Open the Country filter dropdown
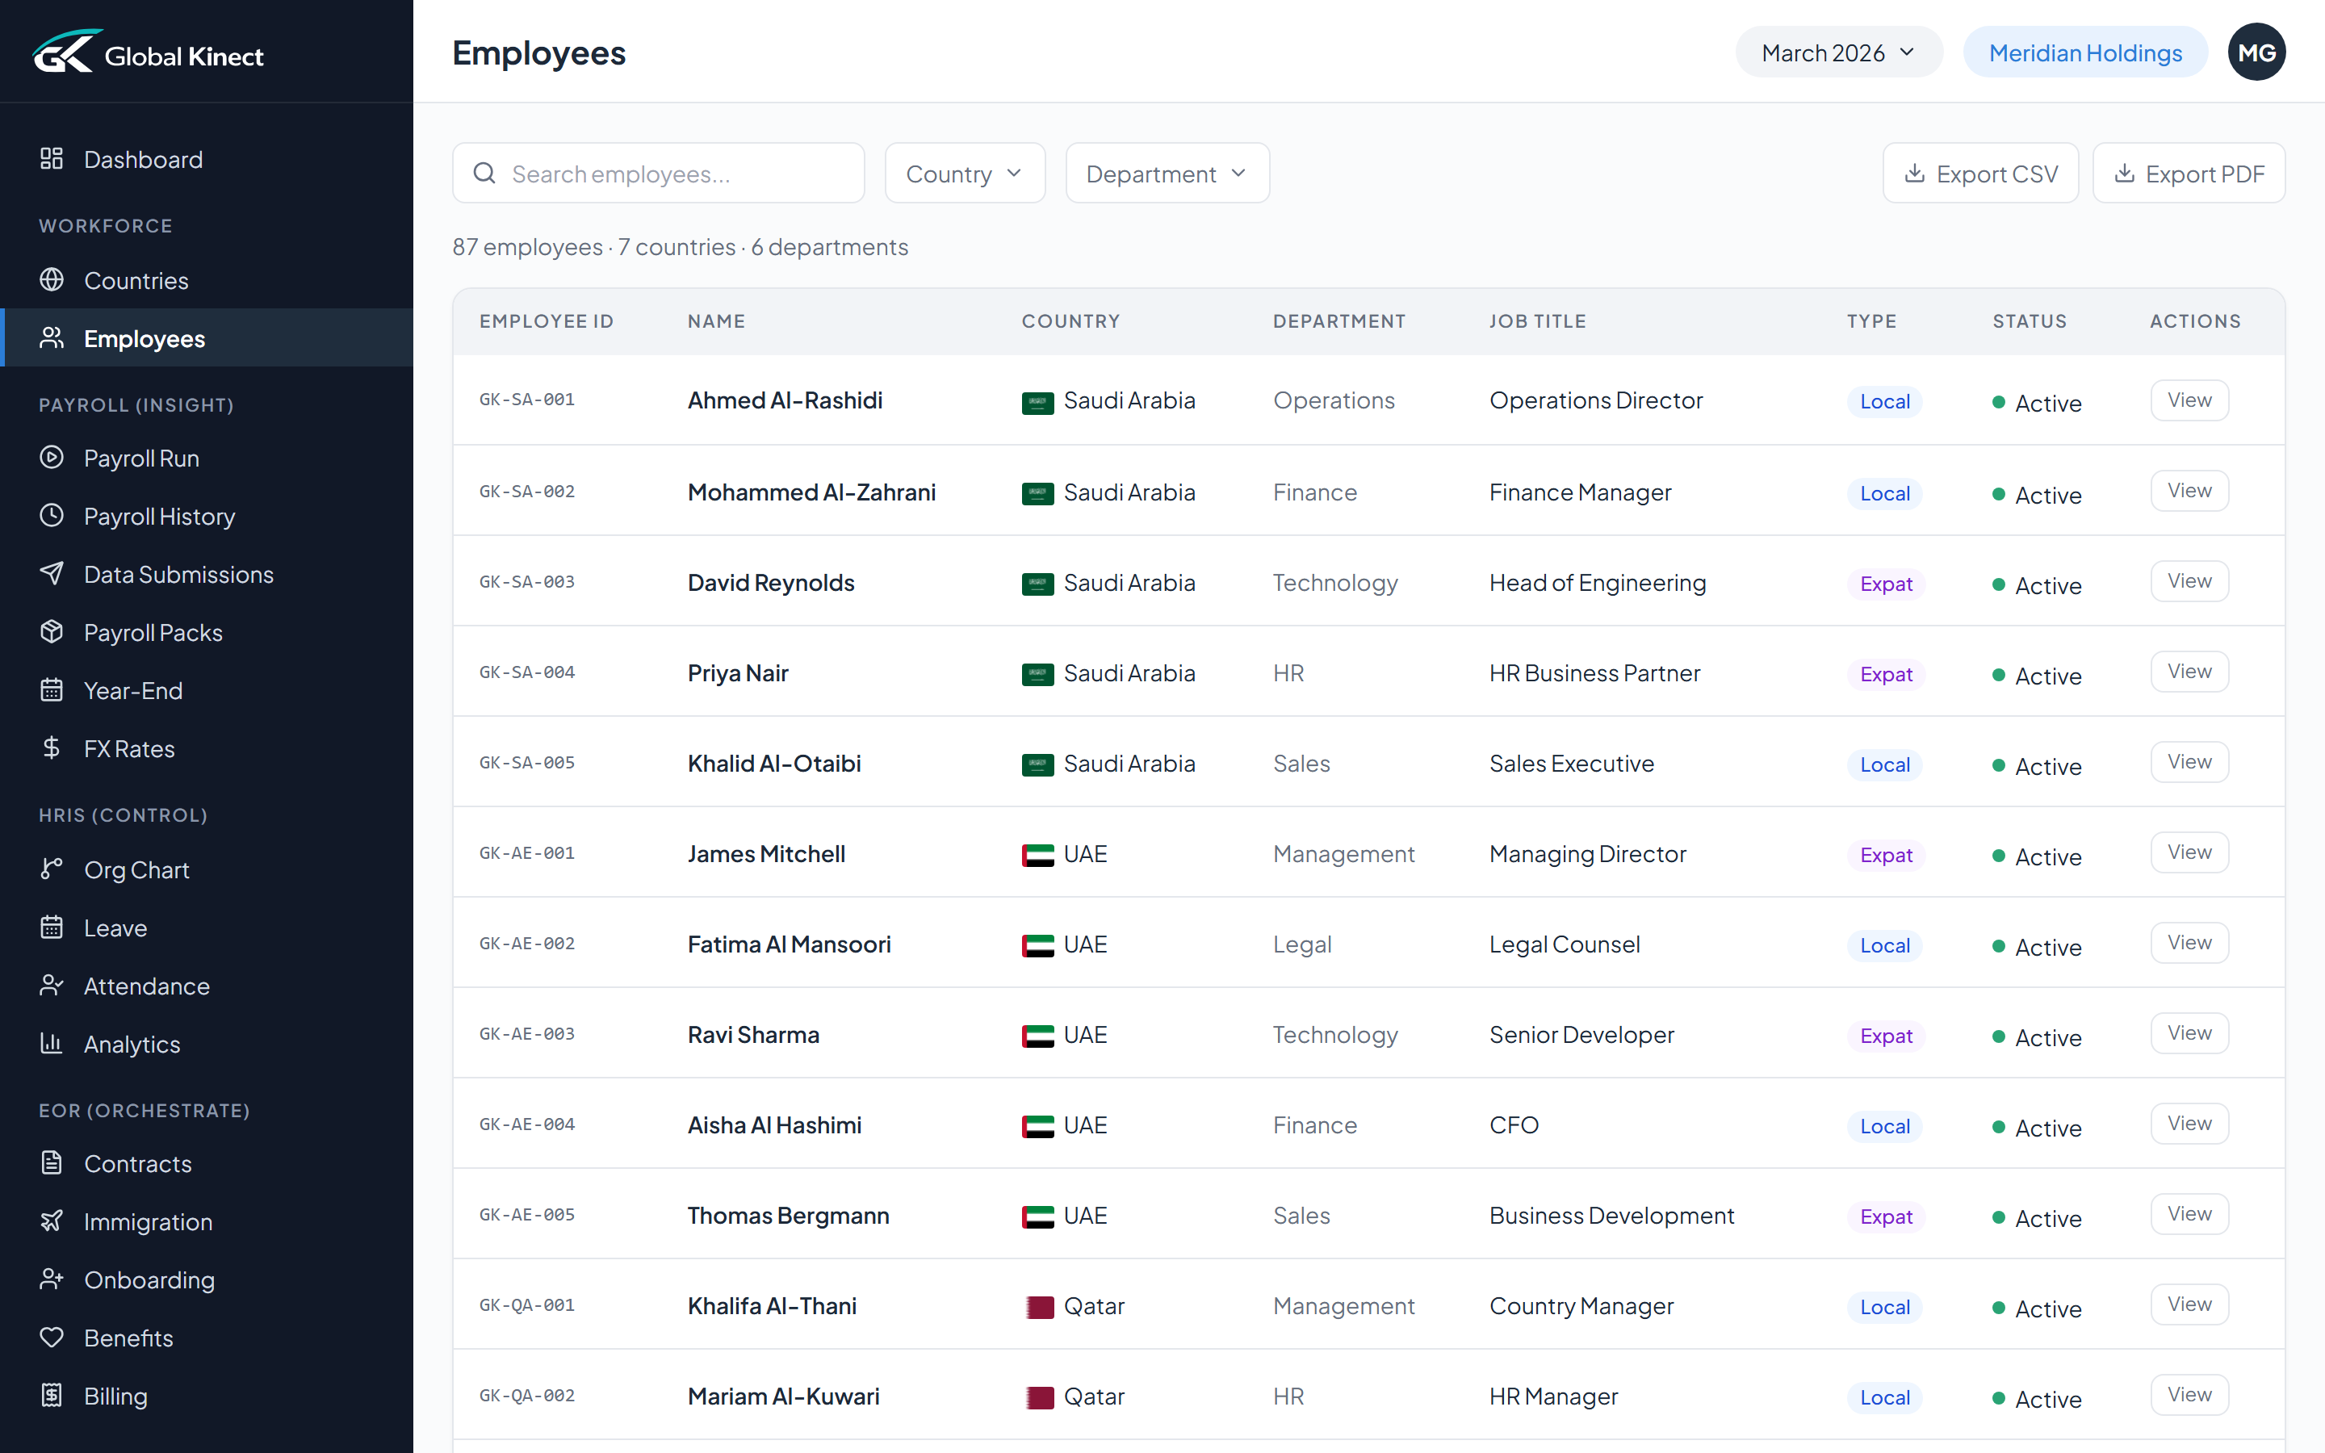 click(964, 173)
